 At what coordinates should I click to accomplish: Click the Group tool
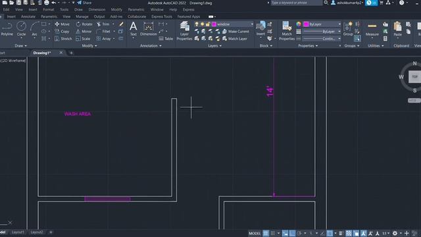348,29
